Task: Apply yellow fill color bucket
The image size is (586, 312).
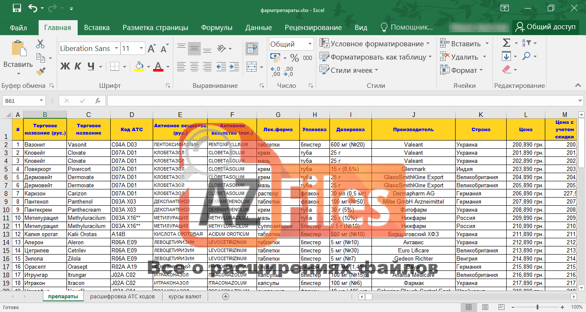Action: [x=139, y=67]
